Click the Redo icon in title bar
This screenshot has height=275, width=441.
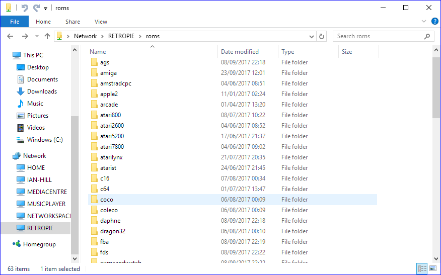tap(36, 8)
